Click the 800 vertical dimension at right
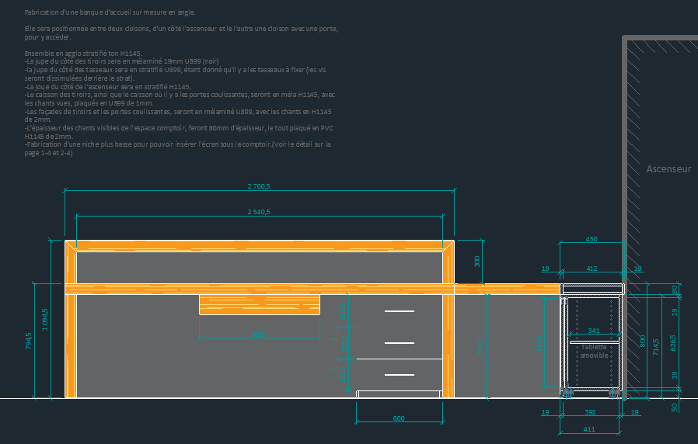The height and width of the screenshot is (444, 698). click(642, 341)
